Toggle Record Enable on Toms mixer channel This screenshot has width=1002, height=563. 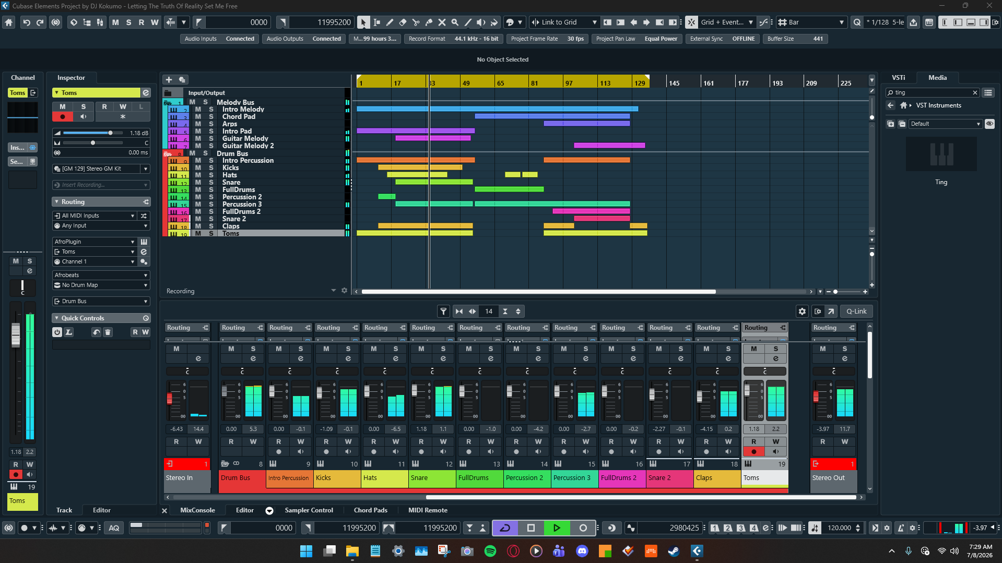coord(753,452)
